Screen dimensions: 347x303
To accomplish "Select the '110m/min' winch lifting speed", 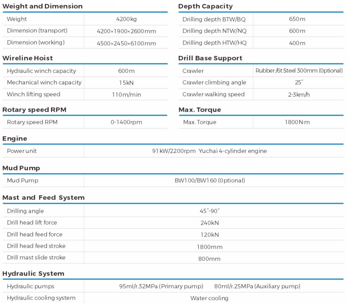I will [127, 95].
